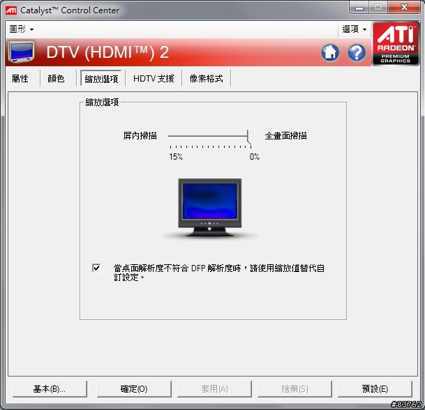Open the 像素格式 tab
Screen dimensions: 425x410
point(207,79)
